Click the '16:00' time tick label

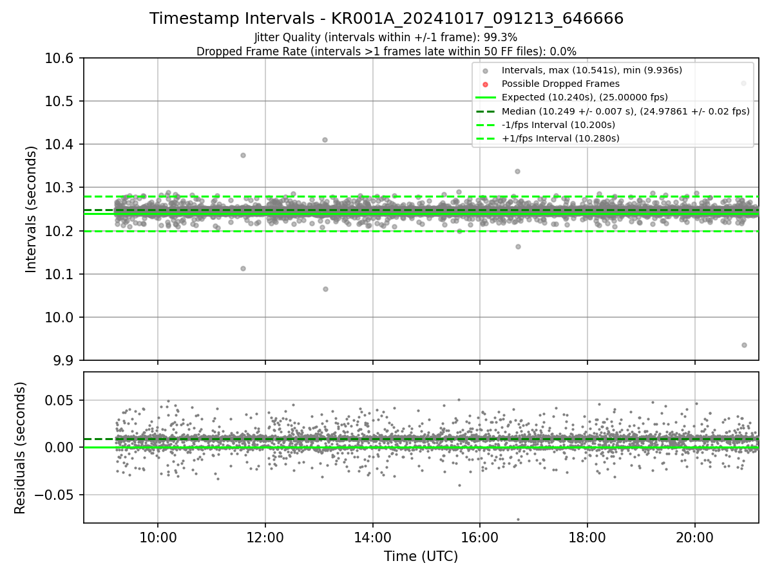pos(480,537)
